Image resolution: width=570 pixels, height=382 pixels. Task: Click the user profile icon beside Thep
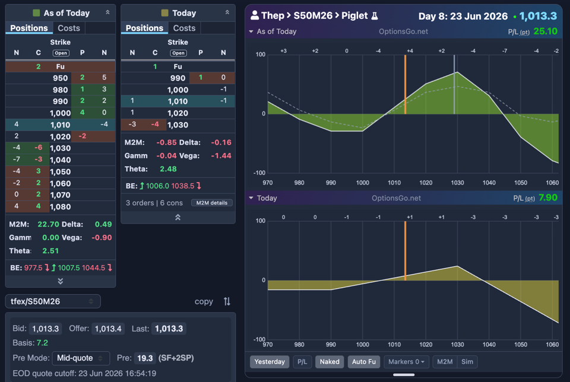coord(255,15)
